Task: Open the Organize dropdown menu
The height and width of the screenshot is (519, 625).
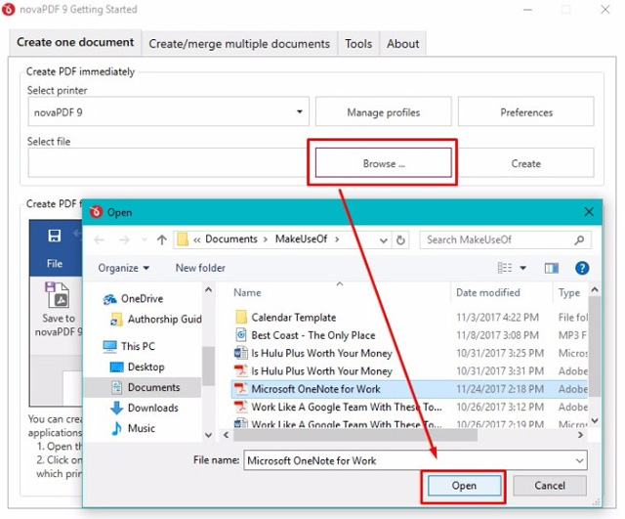Action: click(x=124, y=268)
